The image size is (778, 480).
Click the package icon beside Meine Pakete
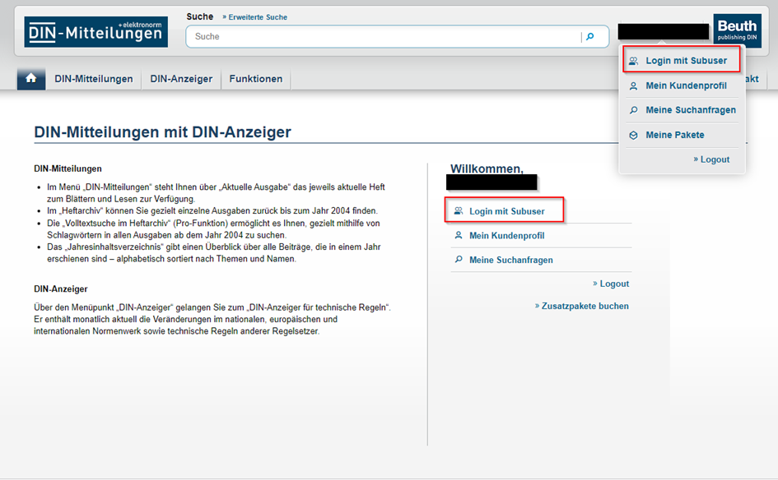633,135
